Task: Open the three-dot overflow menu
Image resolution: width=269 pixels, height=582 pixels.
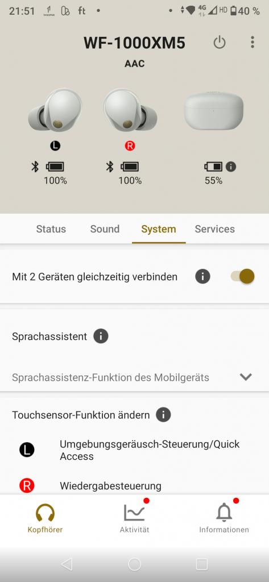Action: (253, 42)
